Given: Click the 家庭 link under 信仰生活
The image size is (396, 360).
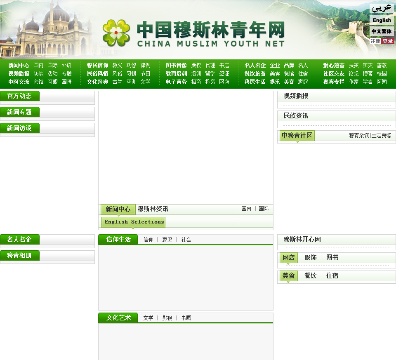Looking at the screenshot, I should pyautogui.click(x=167, y=240).
